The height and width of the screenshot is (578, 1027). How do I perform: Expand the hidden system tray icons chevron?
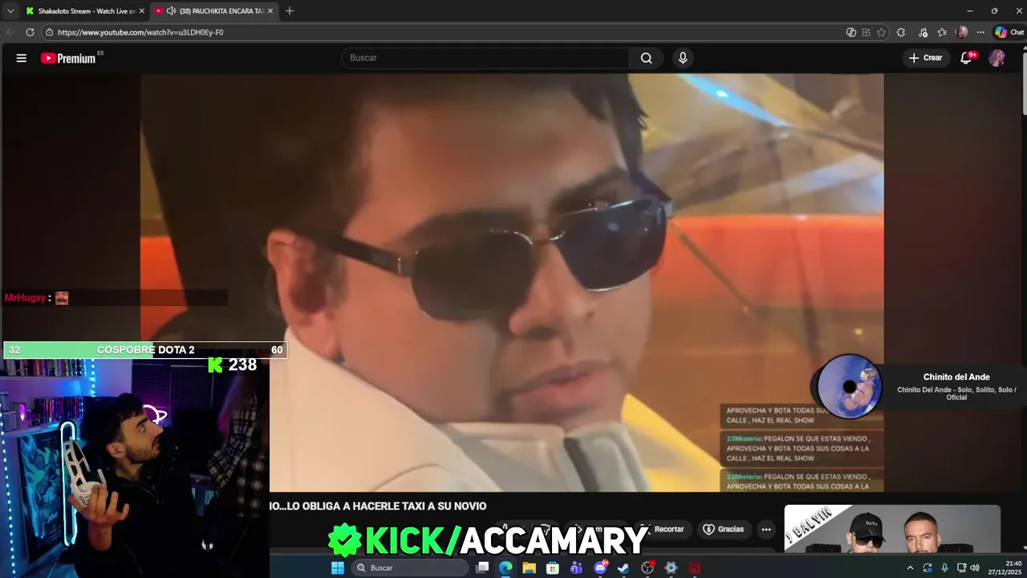point(910,568)
